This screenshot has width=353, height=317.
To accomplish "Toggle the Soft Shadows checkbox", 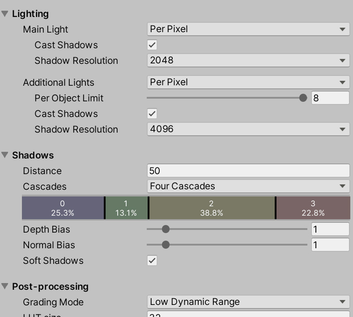I will coord(153,261).
